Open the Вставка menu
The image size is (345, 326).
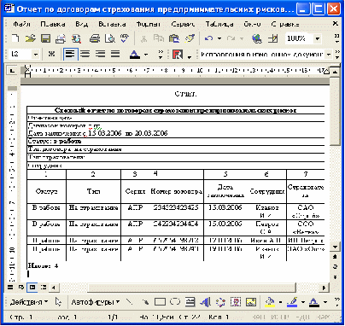pyautogui.click(x=112, y=24)
